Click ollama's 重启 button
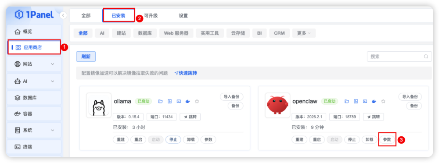 pyautogui.click(x=138, y=139)
